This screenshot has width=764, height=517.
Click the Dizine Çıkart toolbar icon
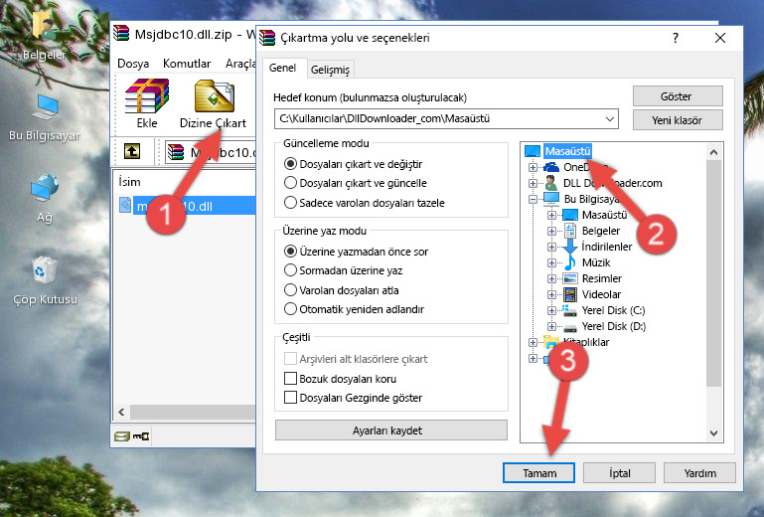215,96
